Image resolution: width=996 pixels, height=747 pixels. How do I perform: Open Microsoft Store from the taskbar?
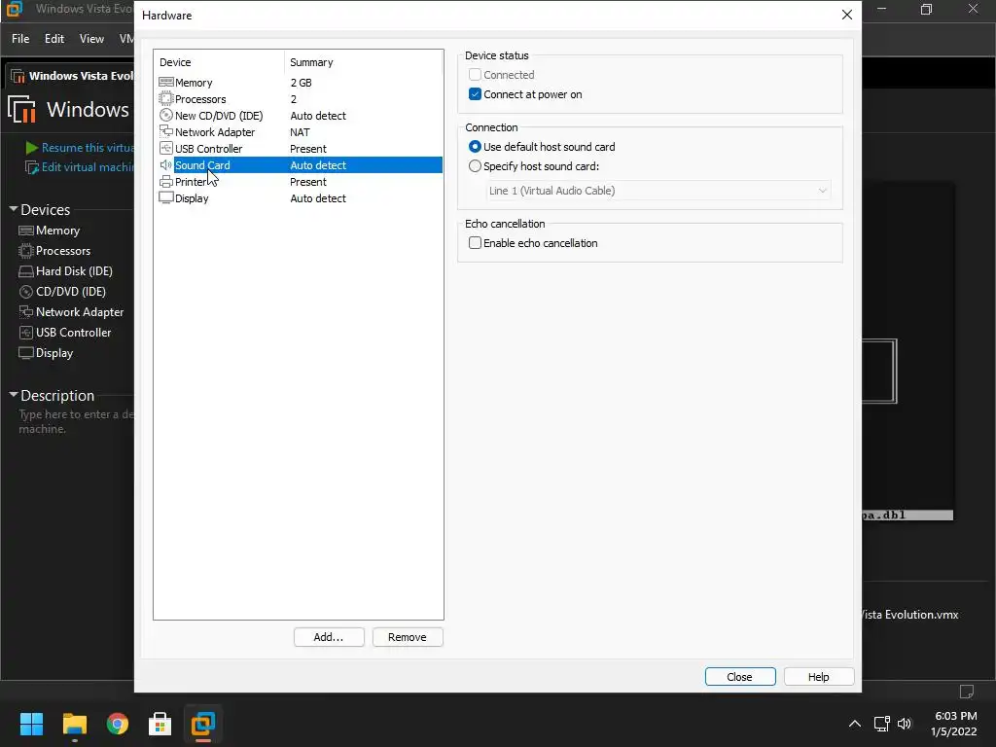point(160,724)
